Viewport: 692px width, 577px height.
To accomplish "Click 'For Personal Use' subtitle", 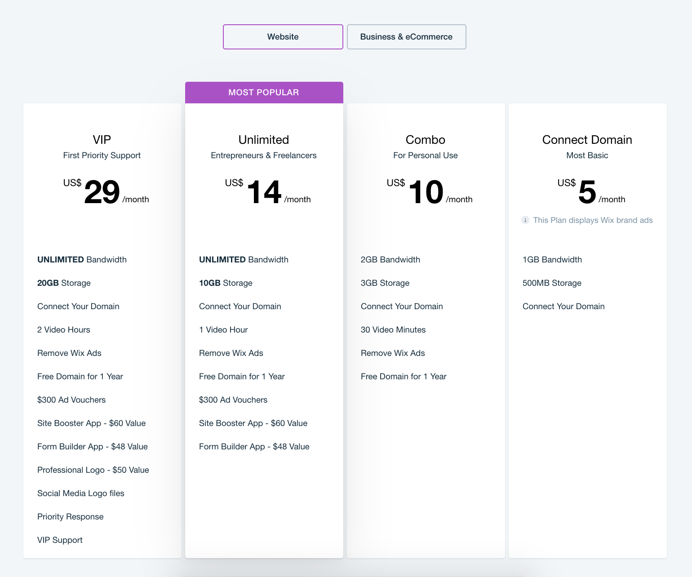I will tap(426, 155).
